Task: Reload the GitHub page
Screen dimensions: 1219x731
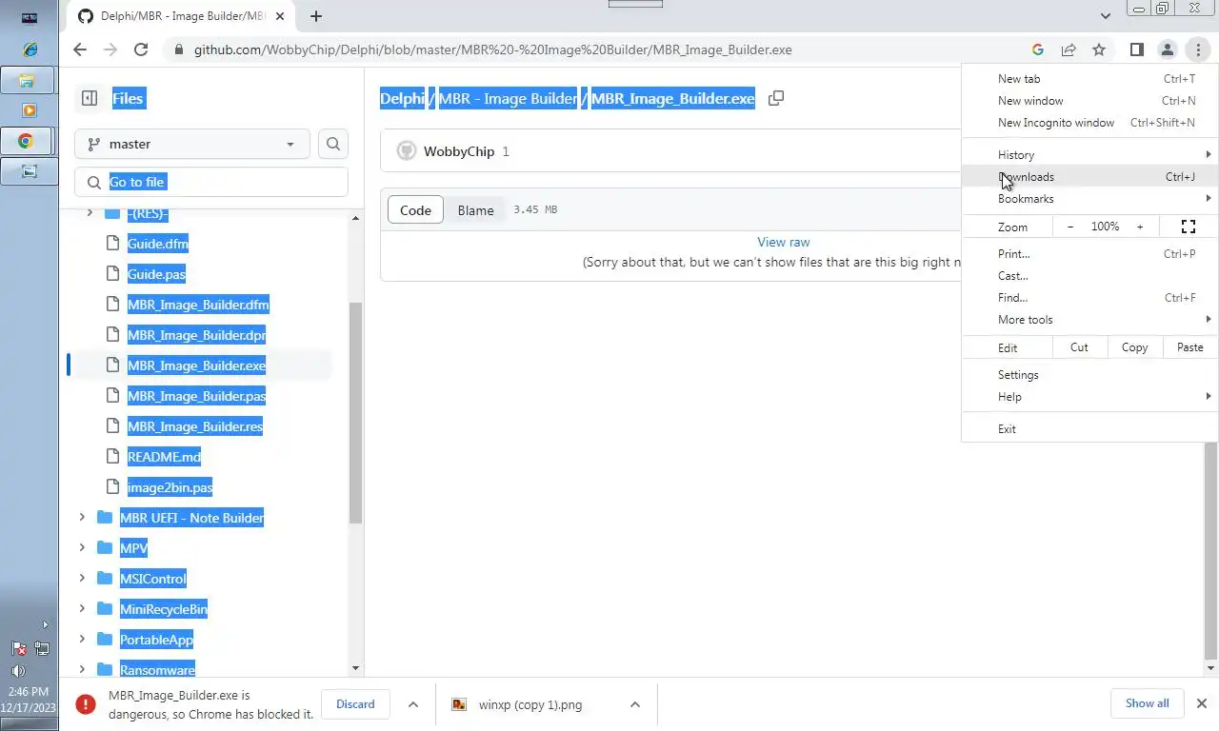Action: coord(141,49)
